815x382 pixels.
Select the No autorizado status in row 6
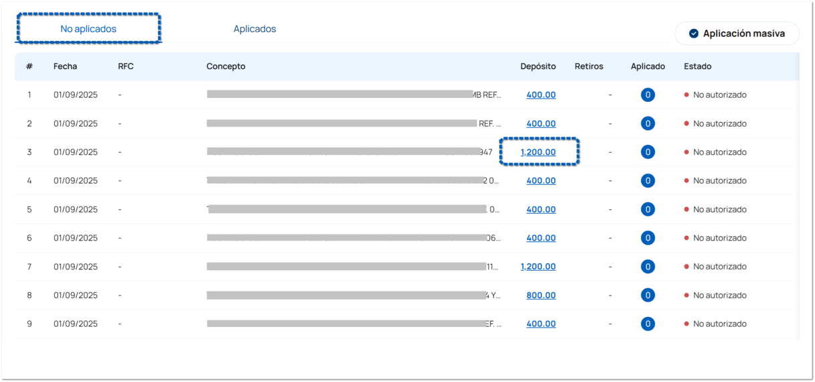pyautogui.click(x=719, y=238)
